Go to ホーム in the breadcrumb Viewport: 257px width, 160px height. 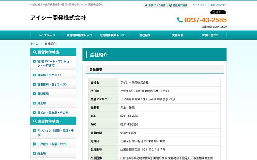pyautogui.click(x=34, y=44)
